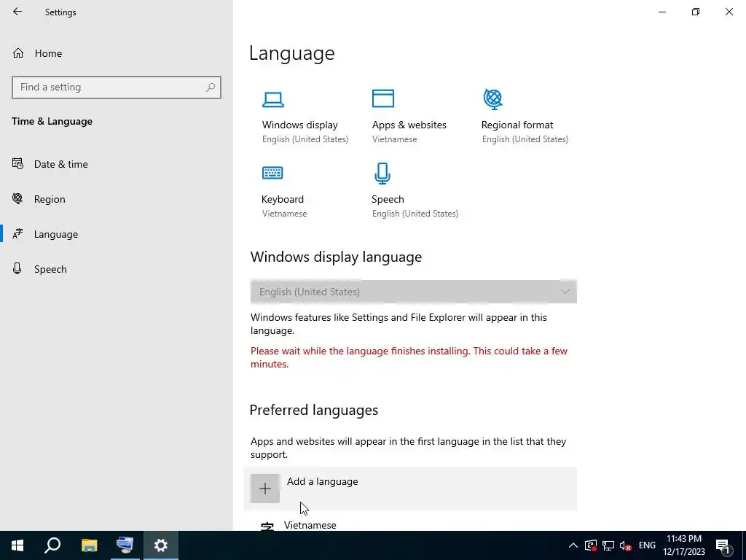Click the Keyboard tile icon
The image size is (746, 560).
pyautogui.click(x=272, y=172)
